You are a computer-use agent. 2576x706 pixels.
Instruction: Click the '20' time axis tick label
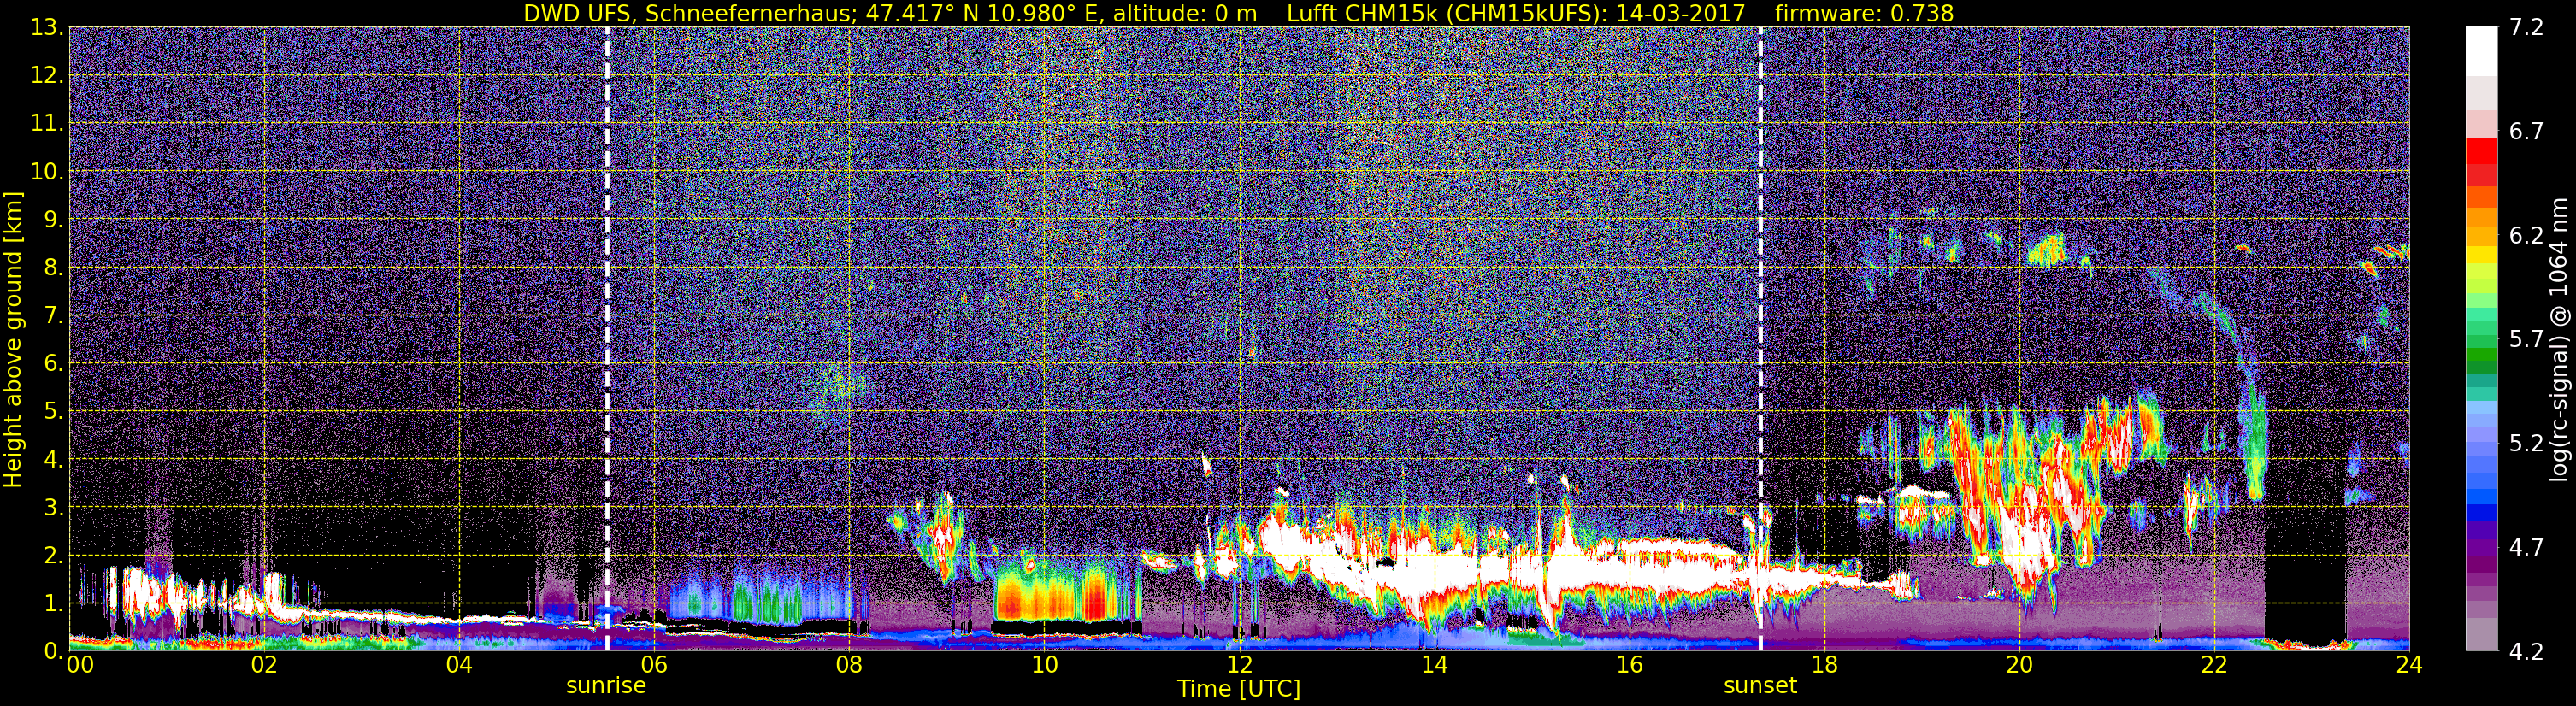click(2019, 665)
